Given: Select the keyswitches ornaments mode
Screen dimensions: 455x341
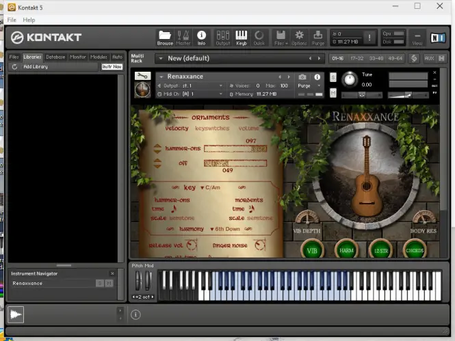Looking at the screenshot, I should [x=212, y=128].
